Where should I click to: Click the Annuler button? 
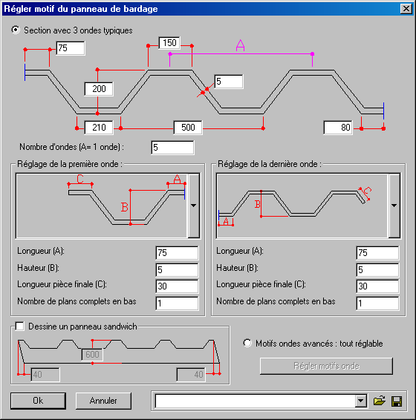[103, 401]
